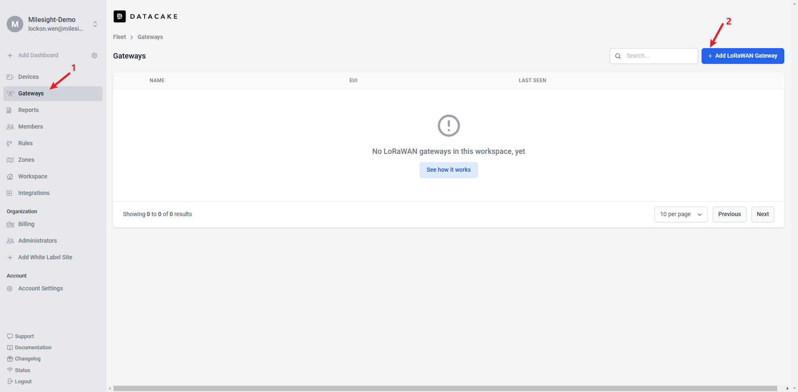Click Logout link
798x392 pixels.
click(23, 382)
